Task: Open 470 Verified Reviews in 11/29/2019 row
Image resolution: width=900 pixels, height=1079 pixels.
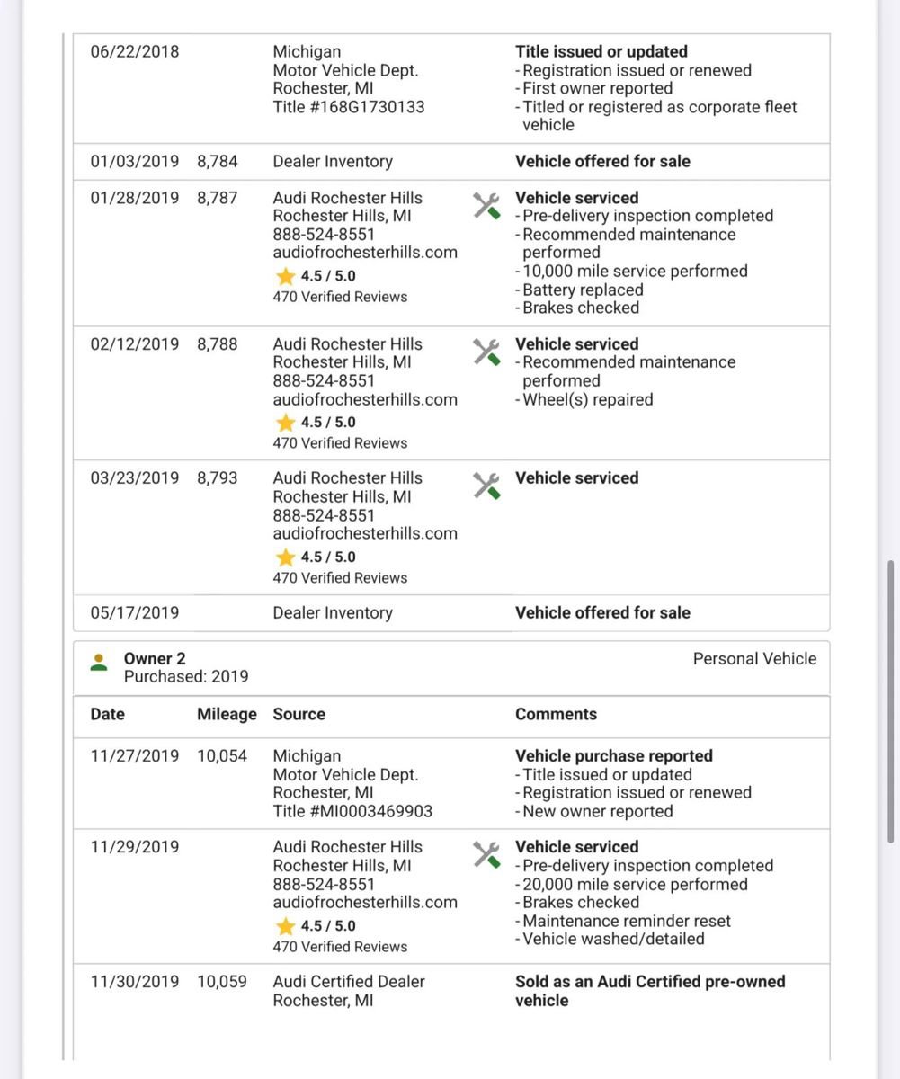Action: coord(340,947)
